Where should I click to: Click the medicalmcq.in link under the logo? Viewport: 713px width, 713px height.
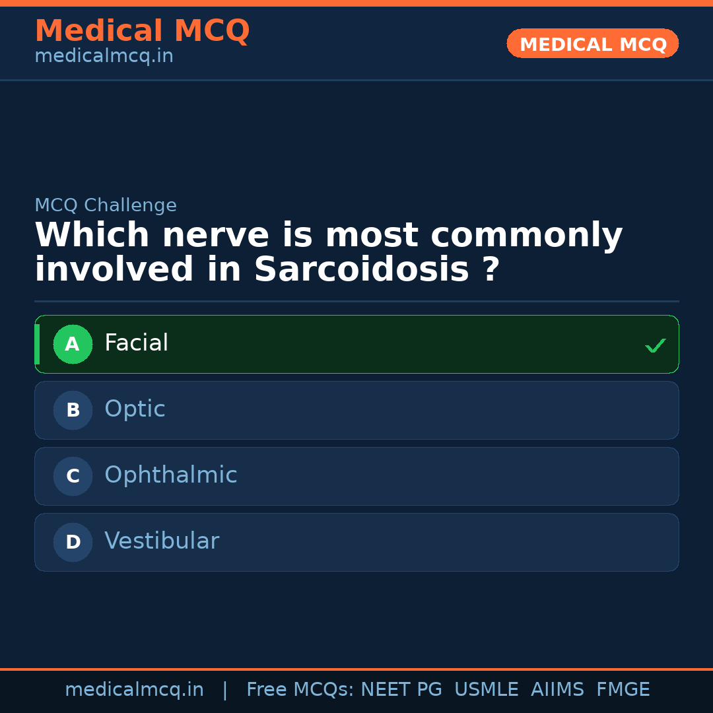[x=104, y=56]
